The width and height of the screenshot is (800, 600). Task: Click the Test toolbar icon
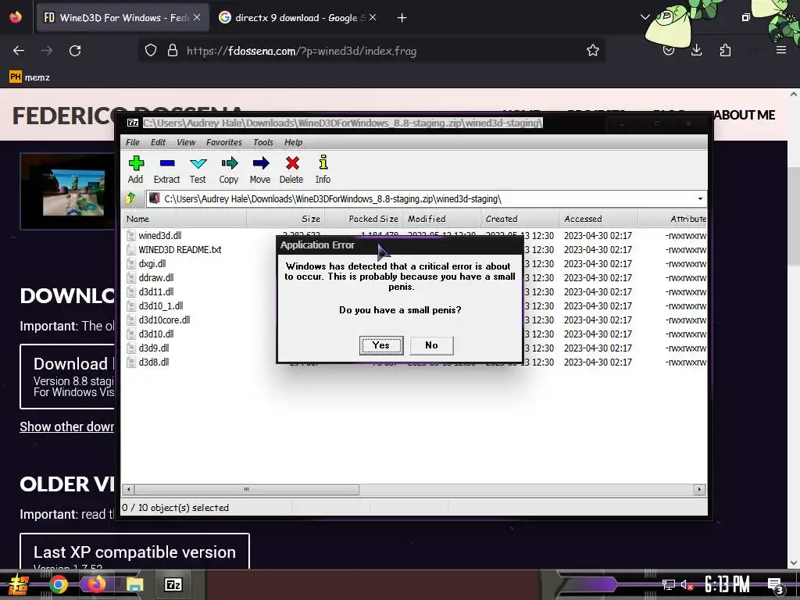198,170
